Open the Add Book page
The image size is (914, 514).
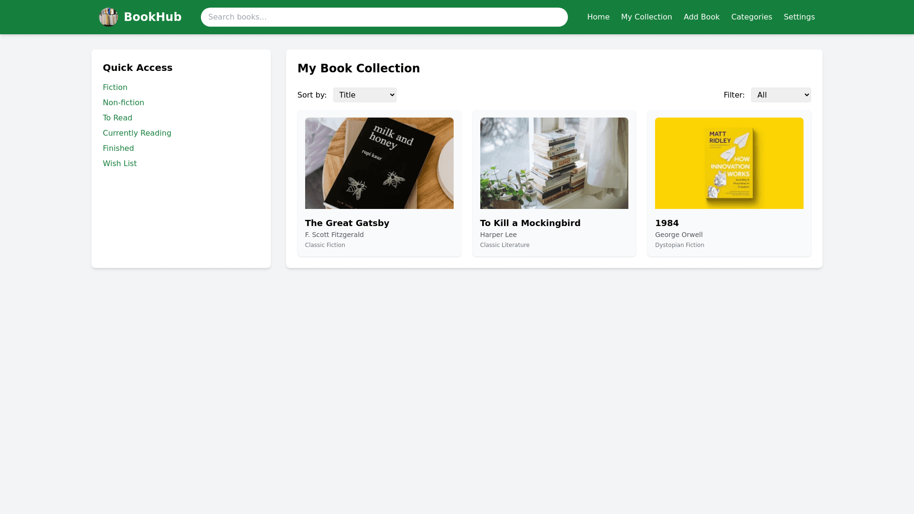pyautogui.click(x=701, y=17)
